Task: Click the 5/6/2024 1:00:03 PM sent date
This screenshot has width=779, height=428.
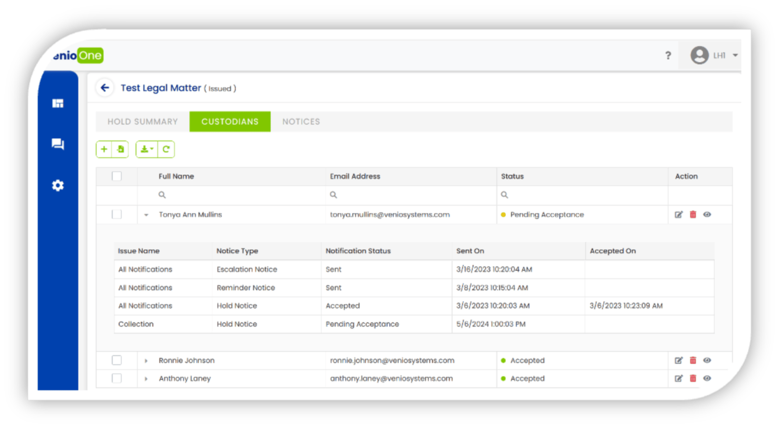Action: click(491, 324)
